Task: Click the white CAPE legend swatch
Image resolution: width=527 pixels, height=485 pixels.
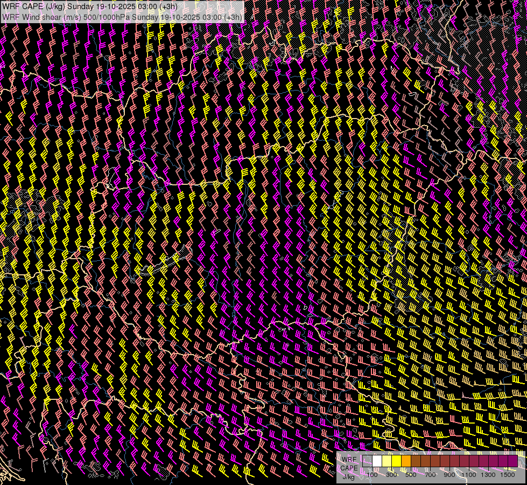Action: pos(377,461)
